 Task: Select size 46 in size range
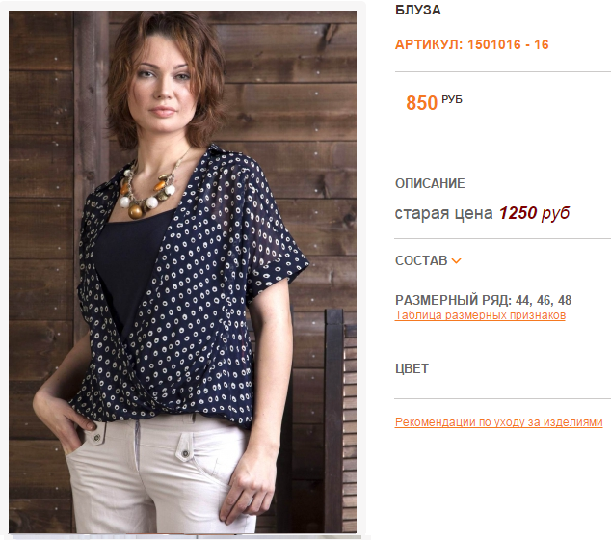click(544, 300)
